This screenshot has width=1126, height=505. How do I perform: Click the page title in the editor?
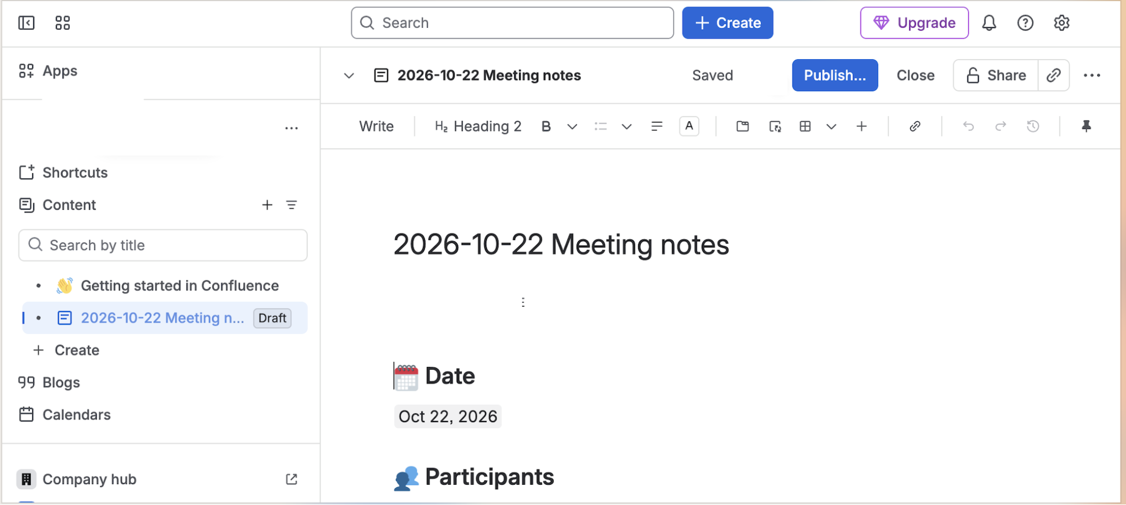point(561,245)
